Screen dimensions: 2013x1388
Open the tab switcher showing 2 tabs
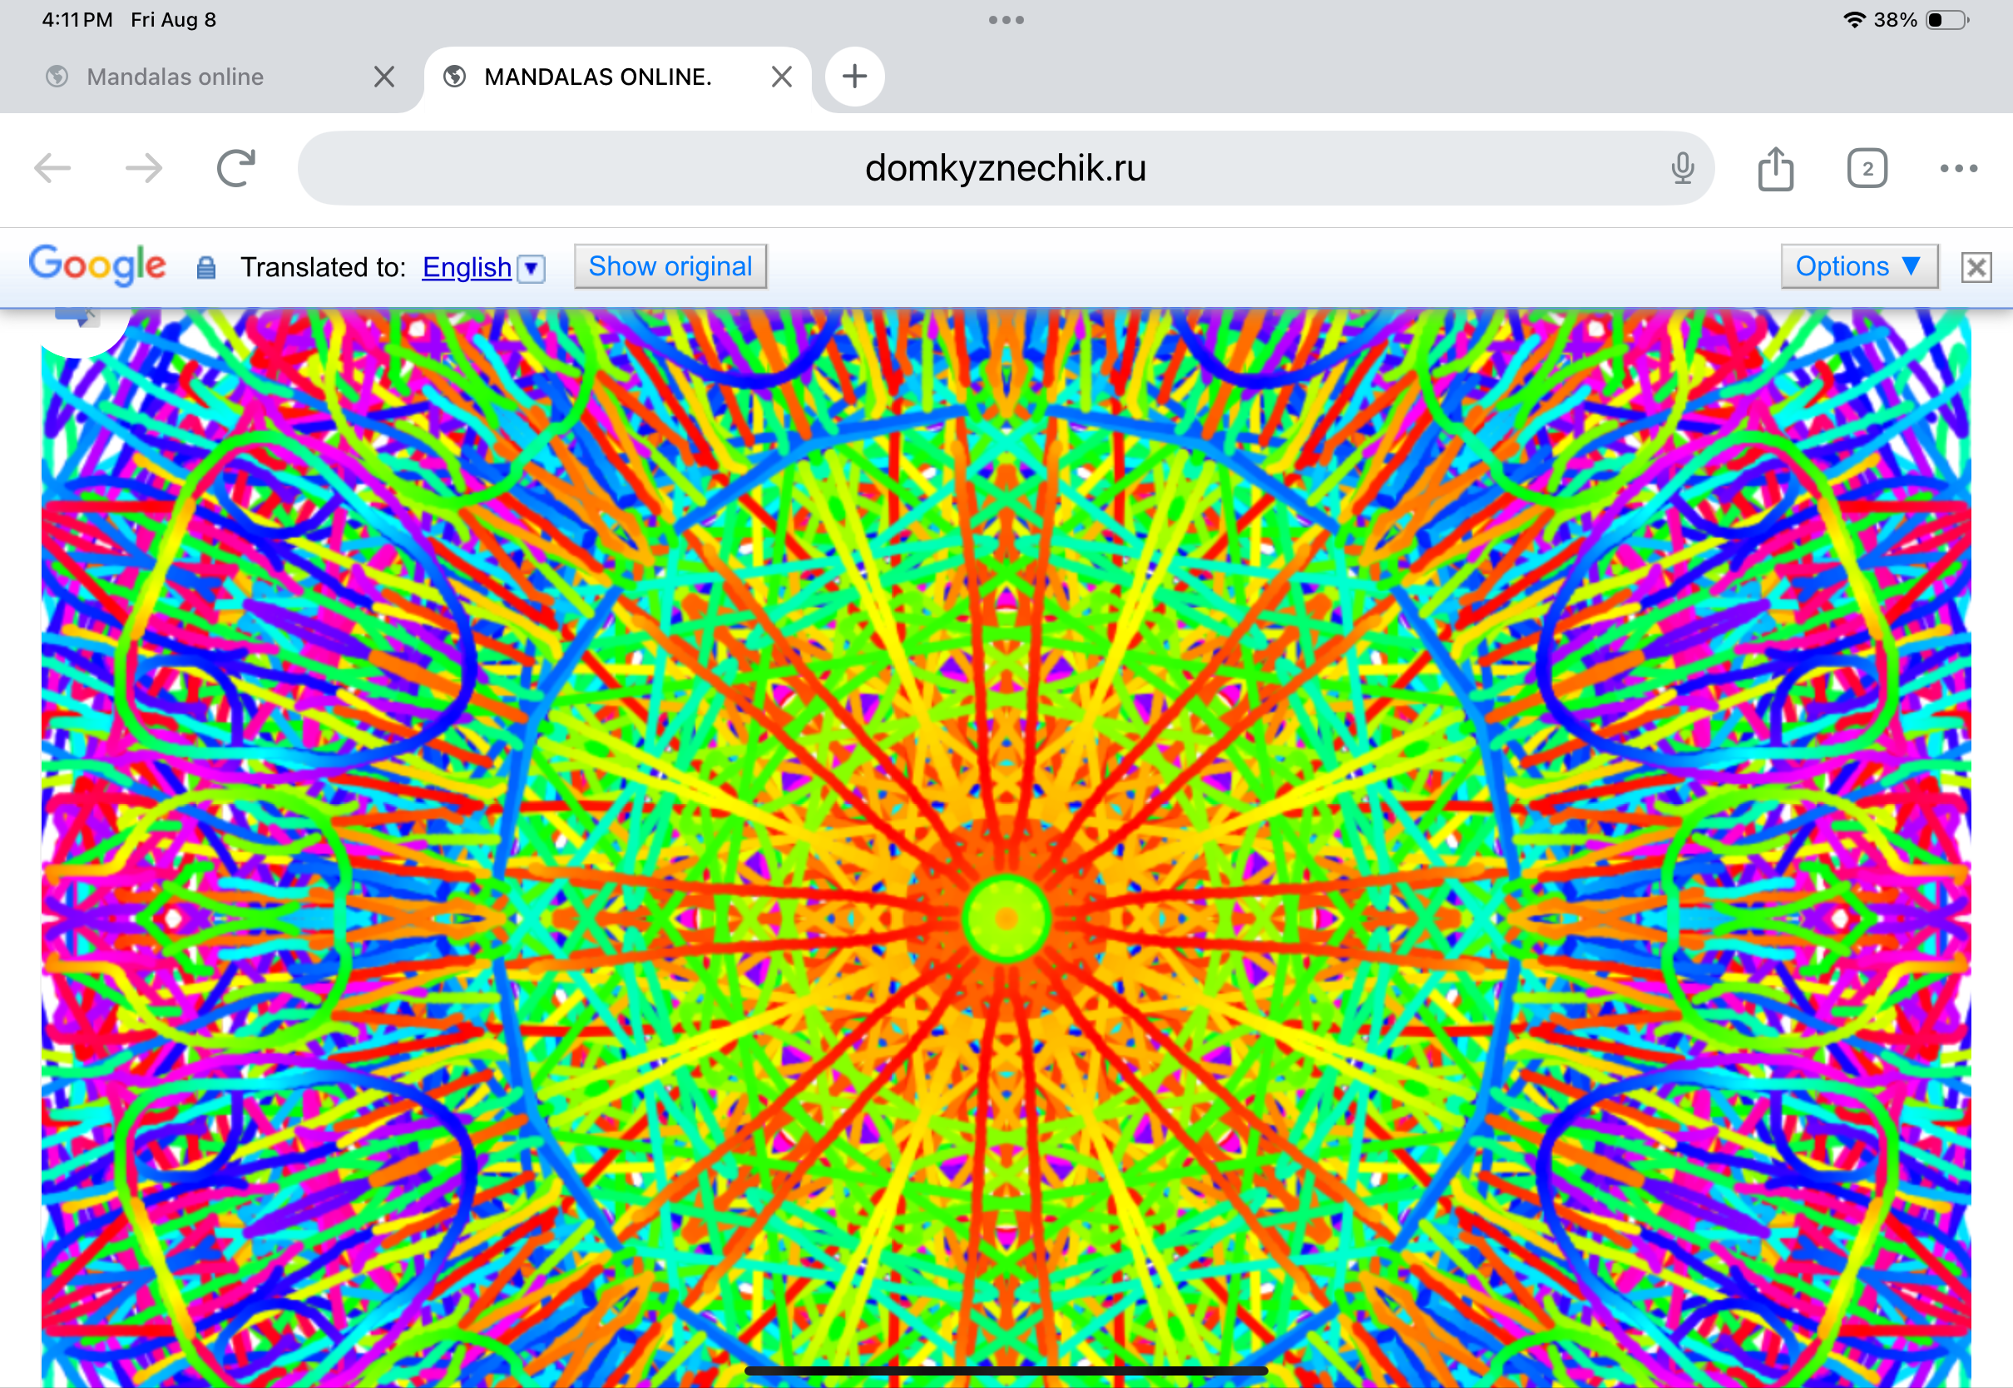[1867, 168]
